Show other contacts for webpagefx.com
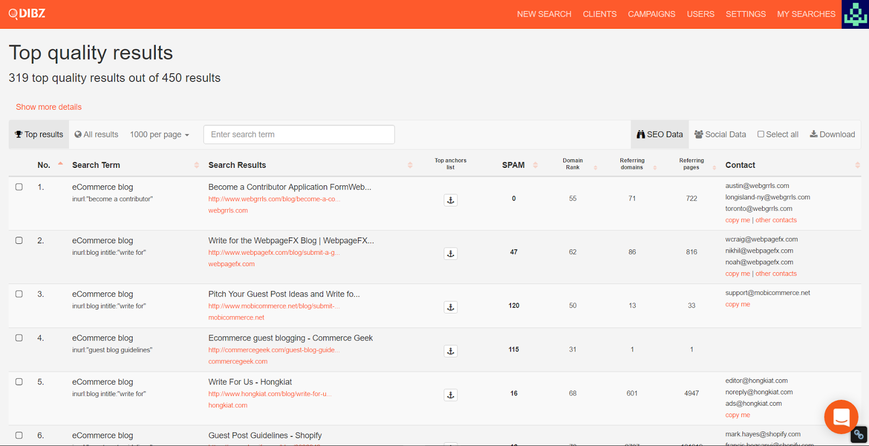Image resolution: width=869 pixels, height=446 pixels. pos(776,274)
